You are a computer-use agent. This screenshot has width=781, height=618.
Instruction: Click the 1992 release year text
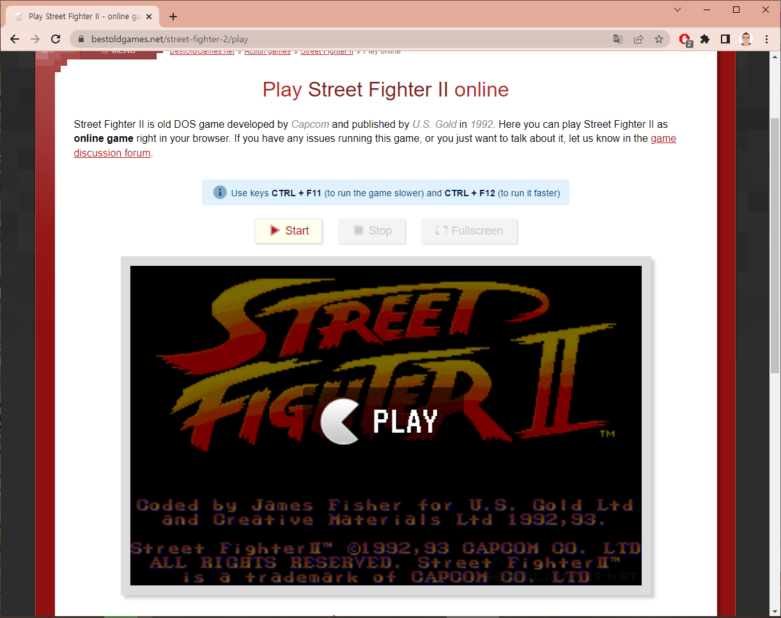pos(482,124)
